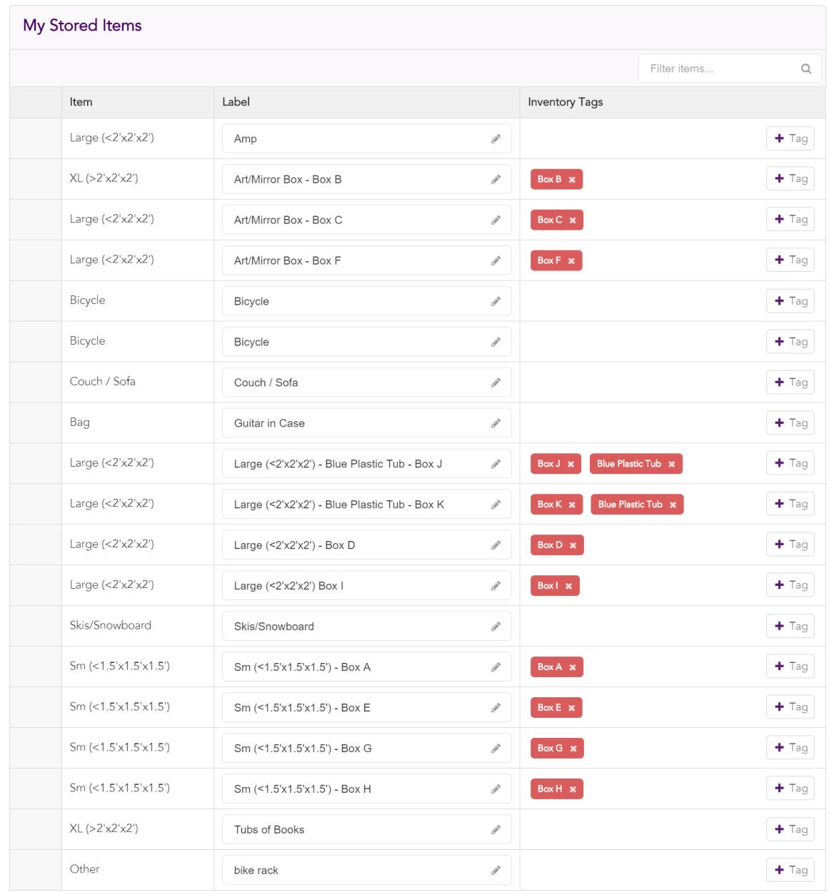Screen dimensions: 829x892
Task: Click pencil icon for Tubs of Books label
Action: (496, 829)
